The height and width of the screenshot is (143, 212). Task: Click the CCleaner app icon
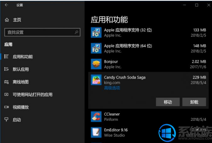coord(96,117)
